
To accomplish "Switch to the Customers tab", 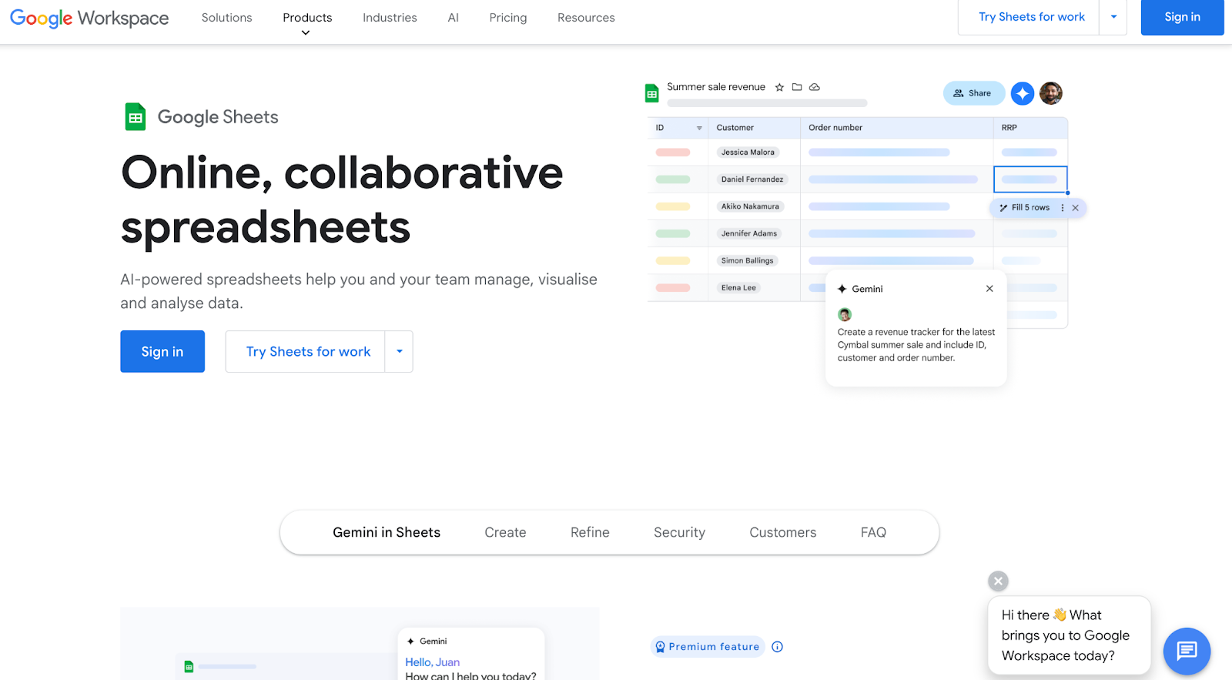I will point(783,532).
